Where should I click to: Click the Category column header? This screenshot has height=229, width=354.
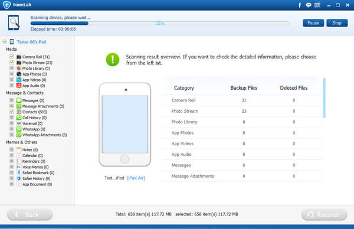pos(184,88)
